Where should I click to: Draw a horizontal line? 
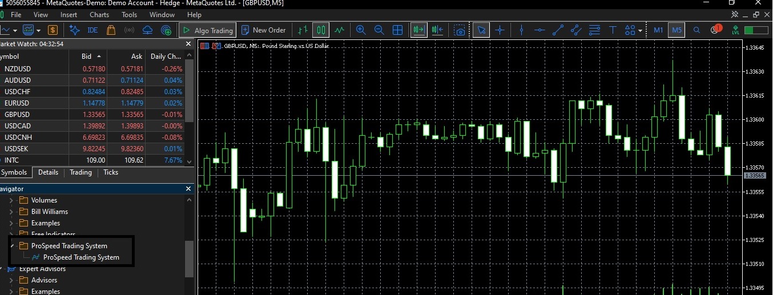(x=540, y=30)
